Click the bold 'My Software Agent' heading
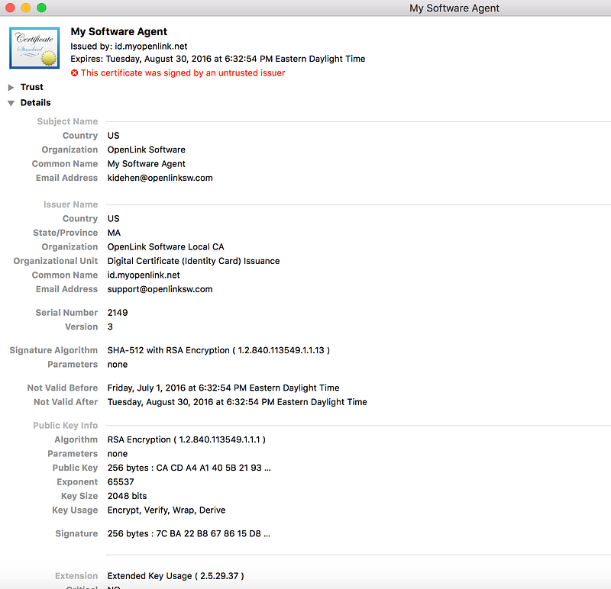This screenshot has height=589, width=611. click(x=119, y=31)
